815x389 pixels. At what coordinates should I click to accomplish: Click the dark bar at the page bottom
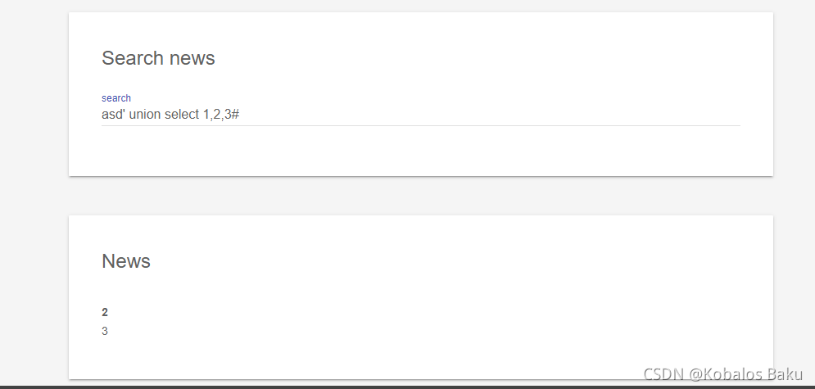pyautogui.click(x=408, y=387)
